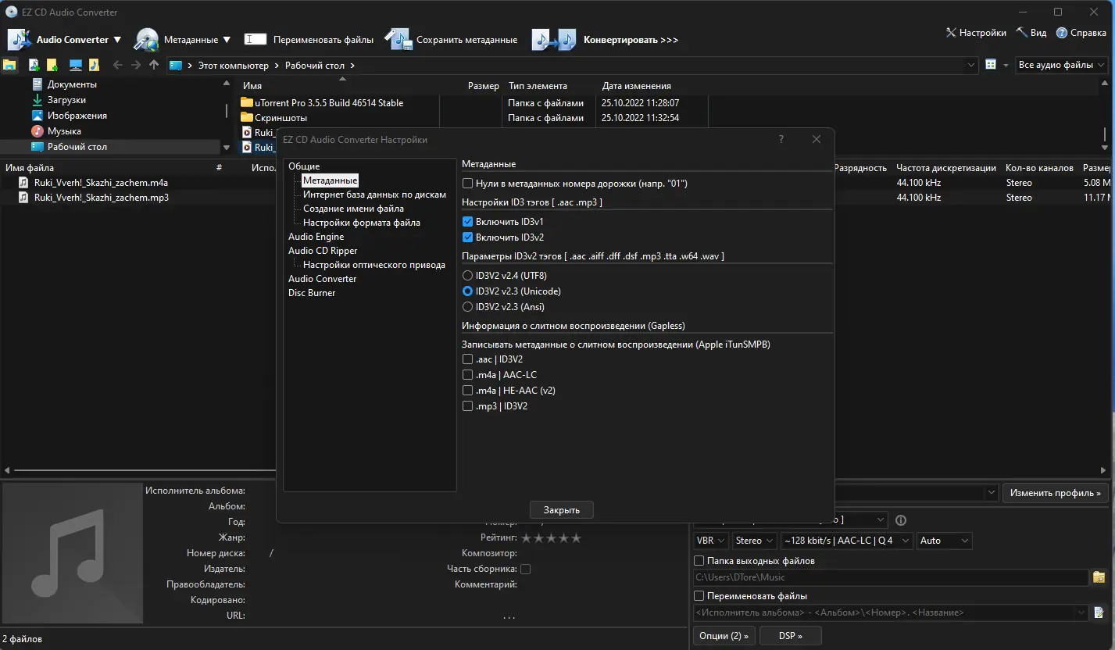Enable Нули в метаданных номера дорожки checkbox
1115x650 pixels.
[x=467, y=184]
